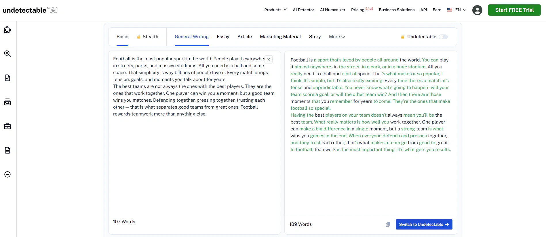This screenshot has height=237, width=546.
Task: Expand the More writing types dropdown
Action: (337, 37)
